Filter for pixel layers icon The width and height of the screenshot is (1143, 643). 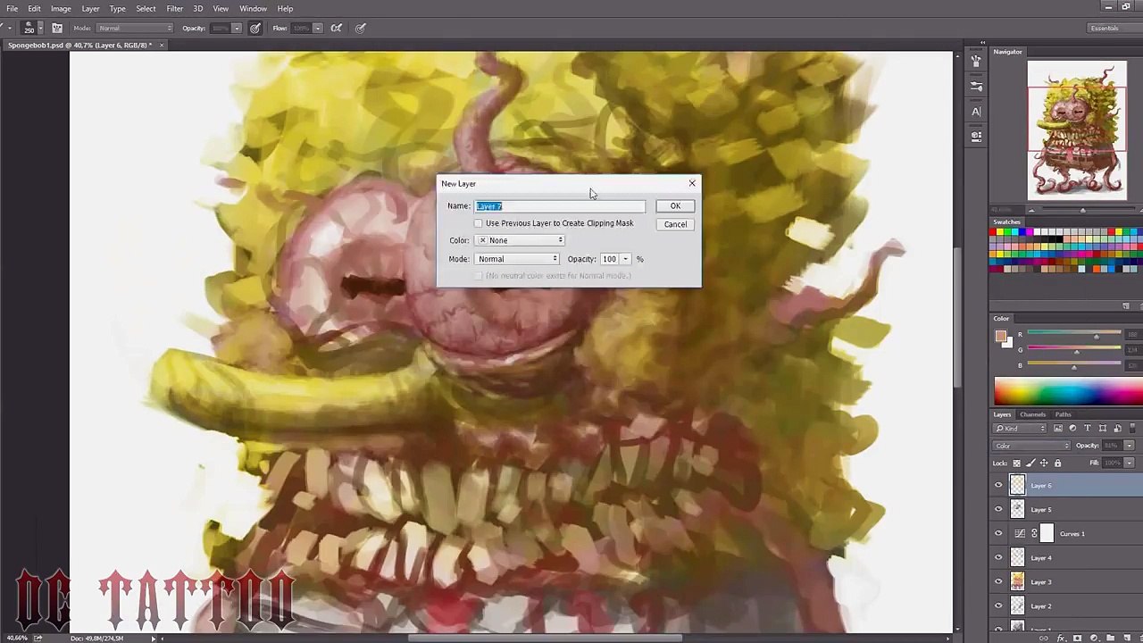[x=1057, y=429]
